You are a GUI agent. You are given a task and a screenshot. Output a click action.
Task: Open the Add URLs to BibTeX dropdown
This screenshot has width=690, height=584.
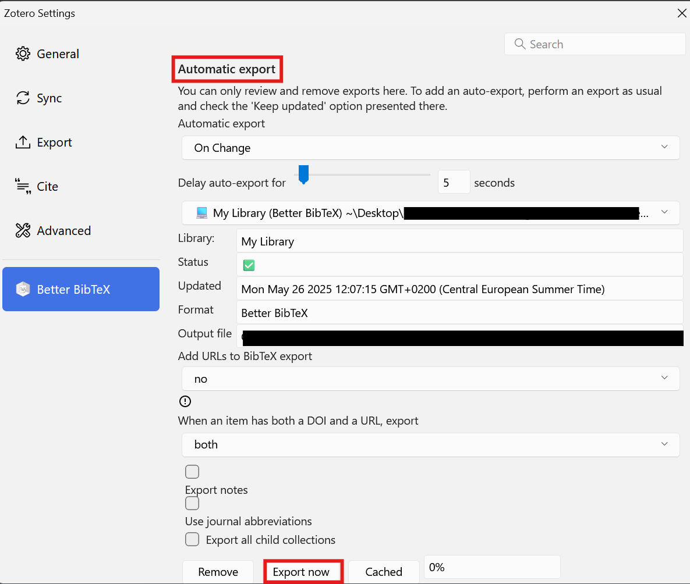pyautogui.click(x=431, y=379)
